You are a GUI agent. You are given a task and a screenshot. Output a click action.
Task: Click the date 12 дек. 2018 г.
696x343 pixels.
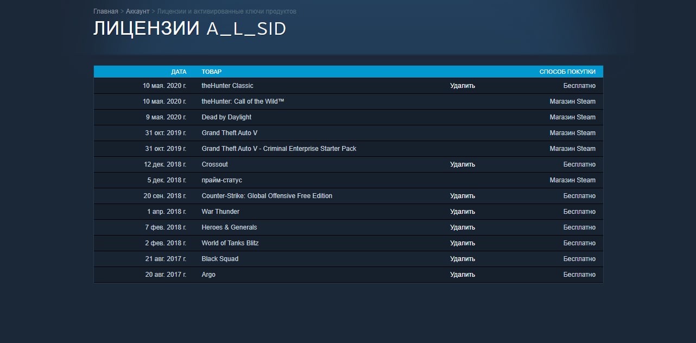[x=165, y=164]
